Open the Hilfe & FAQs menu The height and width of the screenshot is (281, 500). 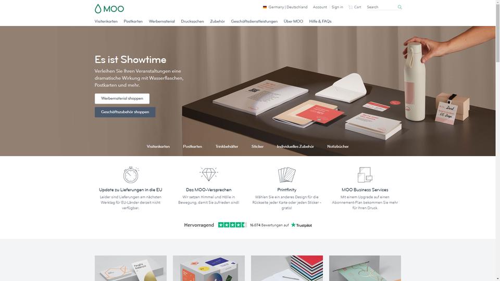point(320,21)
